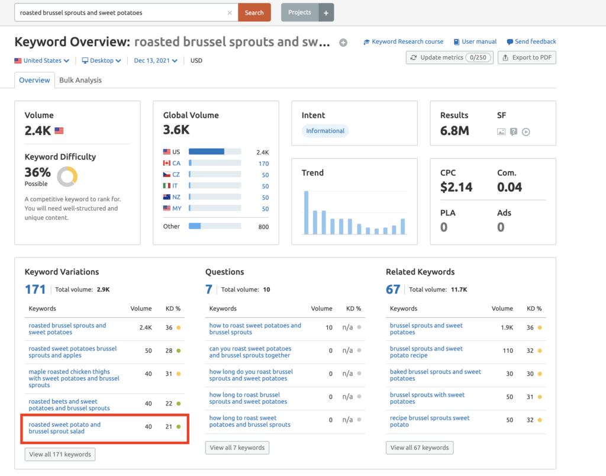Open 'how long to roast sweet potatoes' link
This screenshot has height=476, width=606.
coord(250,421)
